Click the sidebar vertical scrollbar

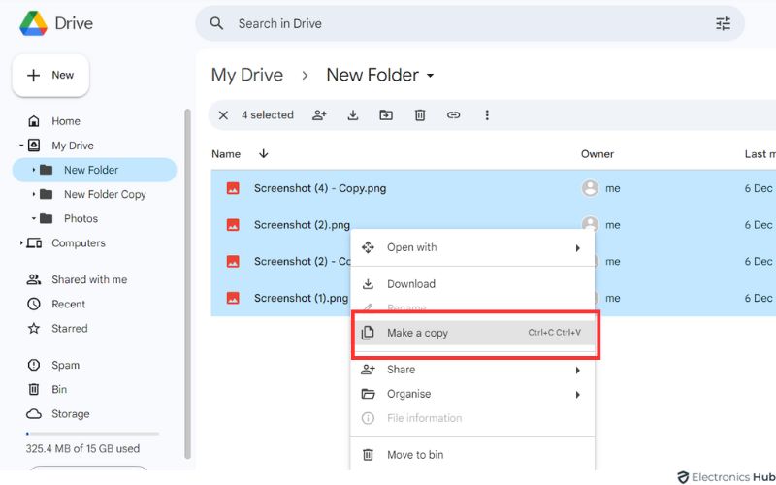pyautogui.click(x=187, y=284)
